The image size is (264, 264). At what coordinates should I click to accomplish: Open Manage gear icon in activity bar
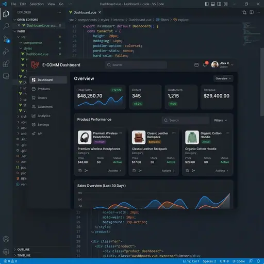(x=6, y=252)
